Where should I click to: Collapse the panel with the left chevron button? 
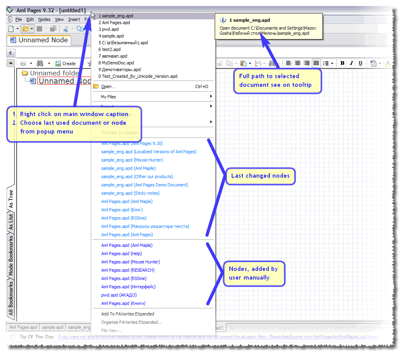(11, 53)
